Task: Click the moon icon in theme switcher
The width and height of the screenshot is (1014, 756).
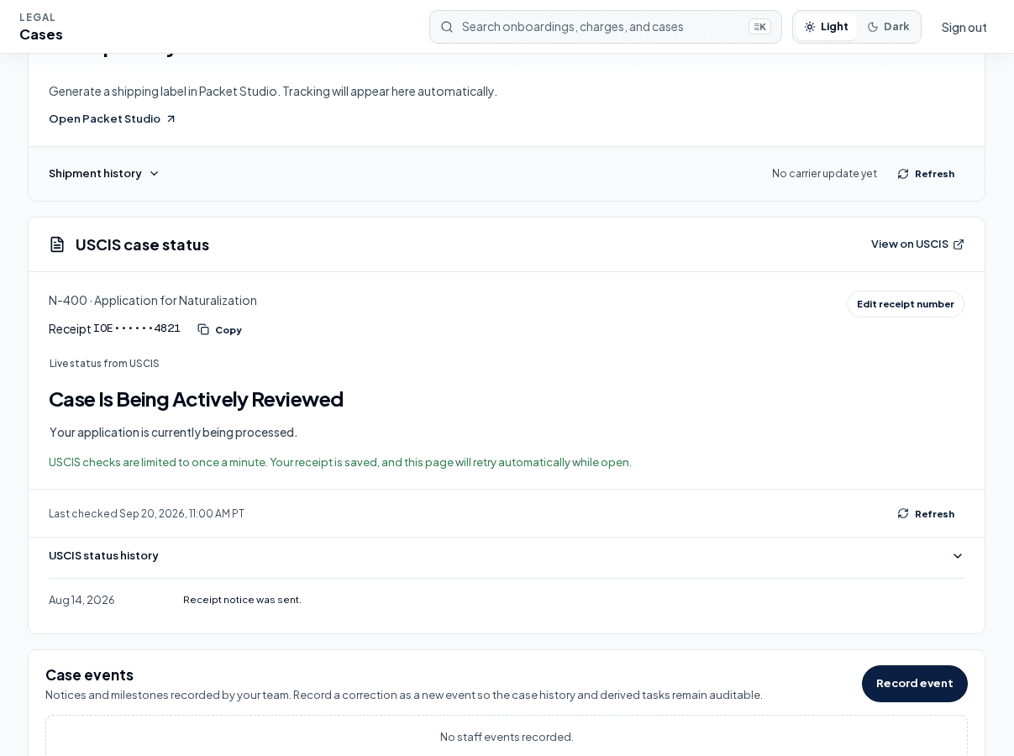Action: 873,27
